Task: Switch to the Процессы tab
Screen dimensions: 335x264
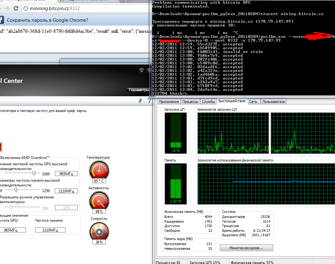Action: [x=190, y=102]
